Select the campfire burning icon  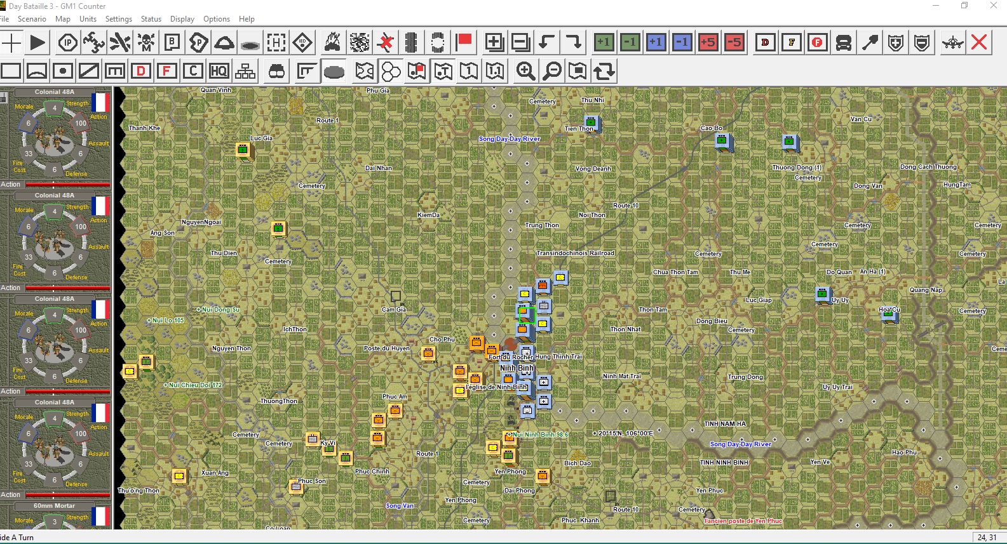pos(332,43)
